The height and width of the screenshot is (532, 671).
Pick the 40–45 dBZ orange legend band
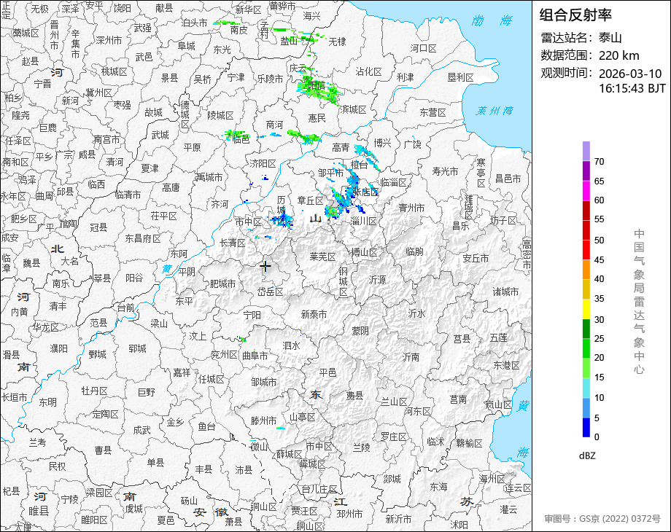point(586,270)
